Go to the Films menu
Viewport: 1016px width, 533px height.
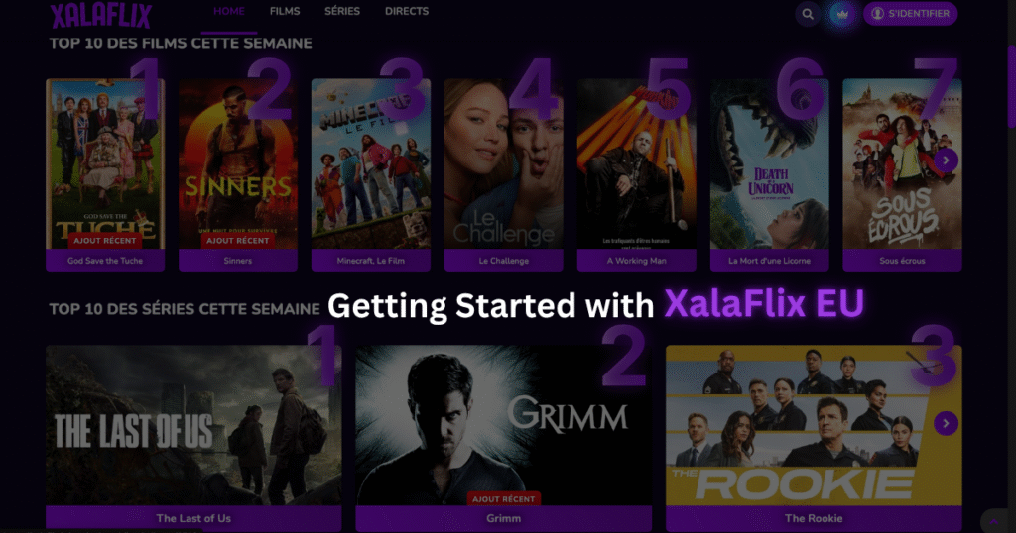coord(285,12)
